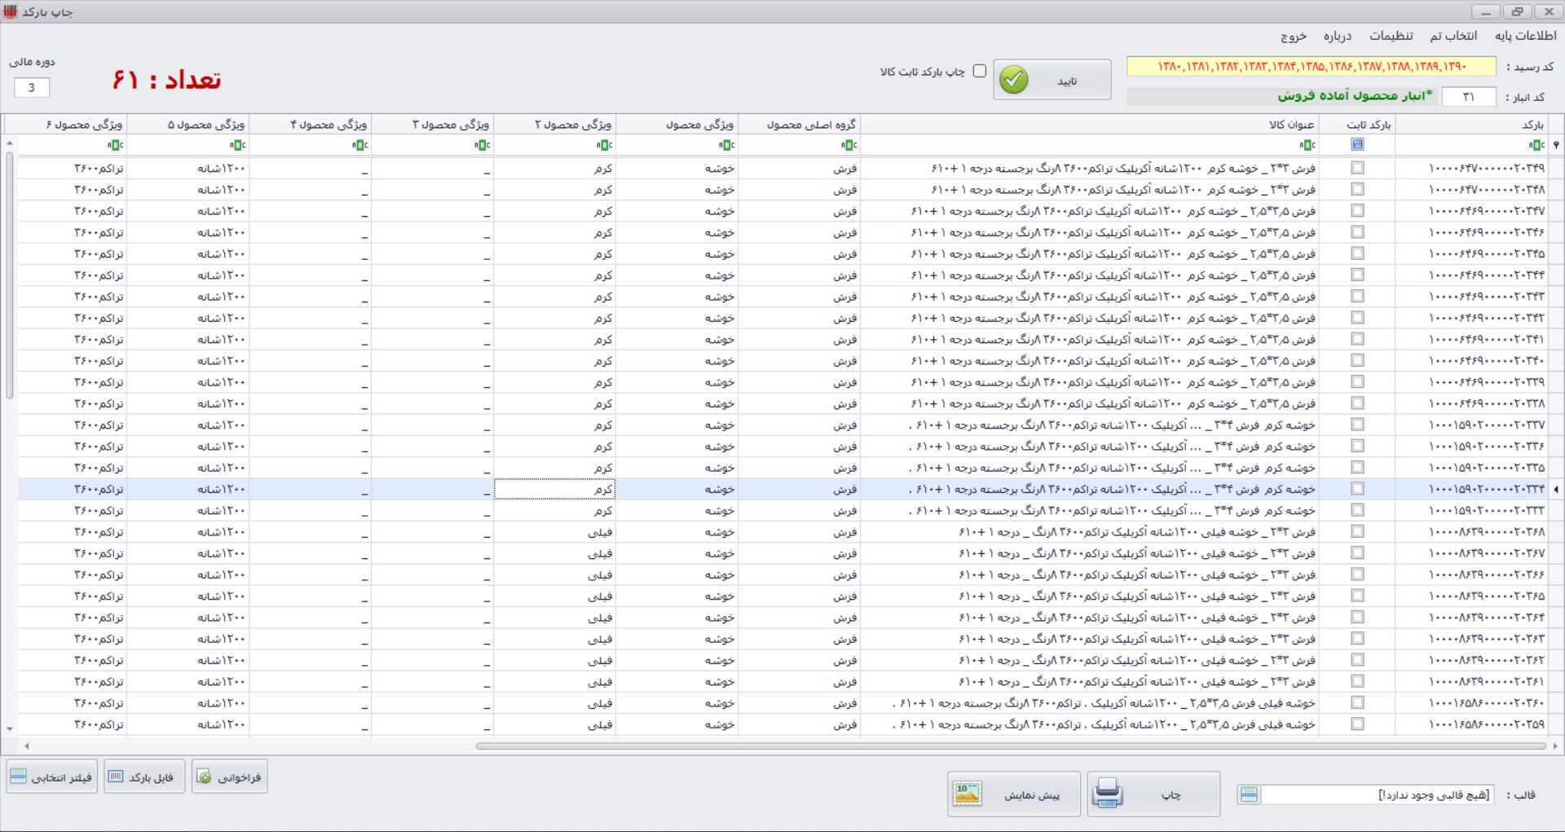The image size is (1565, 832).
Task: Click the picture icon for پیش نمایش preview
Action: click(968, 794)
